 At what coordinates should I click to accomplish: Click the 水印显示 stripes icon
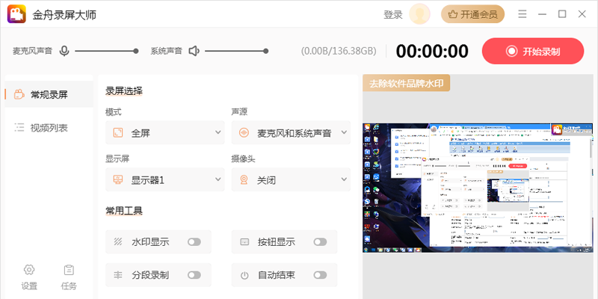118,241
